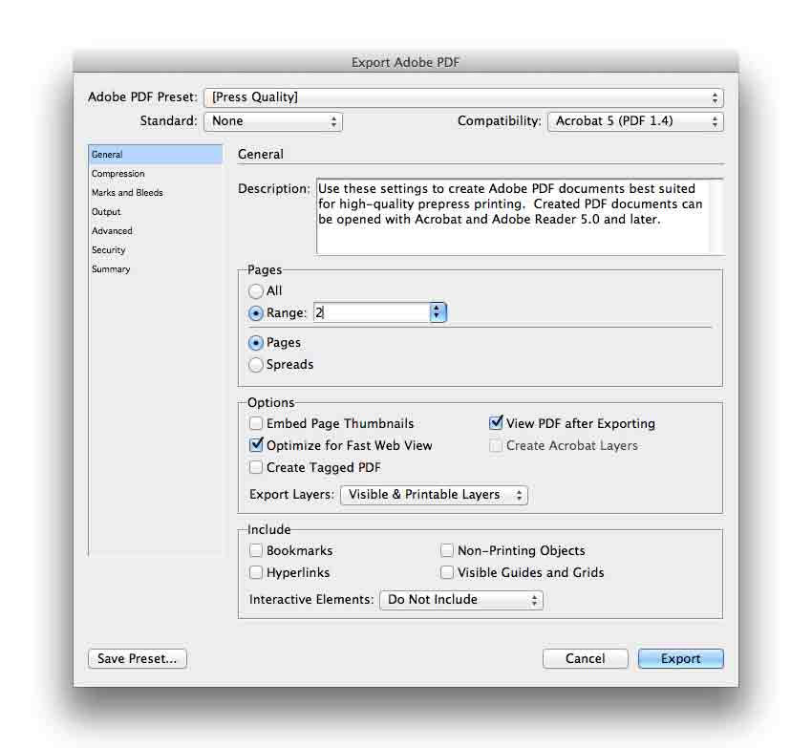812x748 pixels.
Task: Open the Compatibility dropdown
Action: coord(635,121)
